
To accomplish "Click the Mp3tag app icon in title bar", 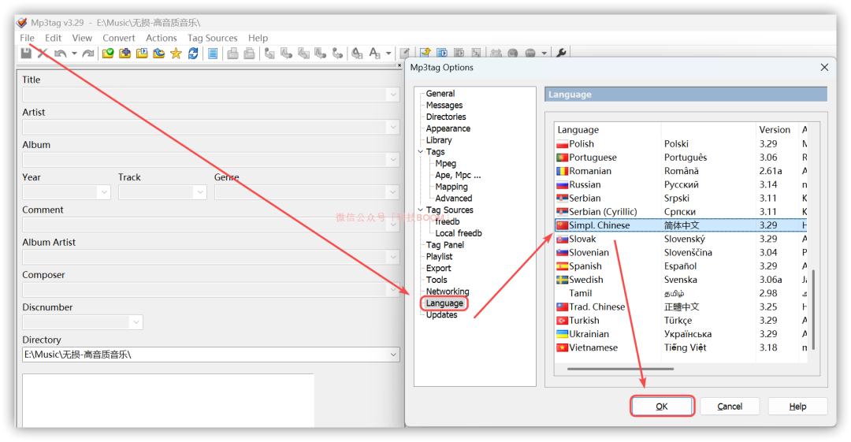I will pyautogui.click(x=22, y=22).
